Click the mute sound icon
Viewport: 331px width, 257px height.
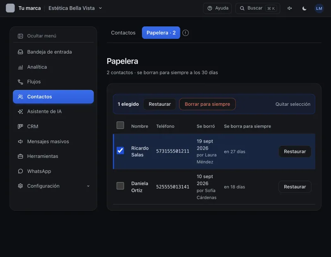pos(290,8)
